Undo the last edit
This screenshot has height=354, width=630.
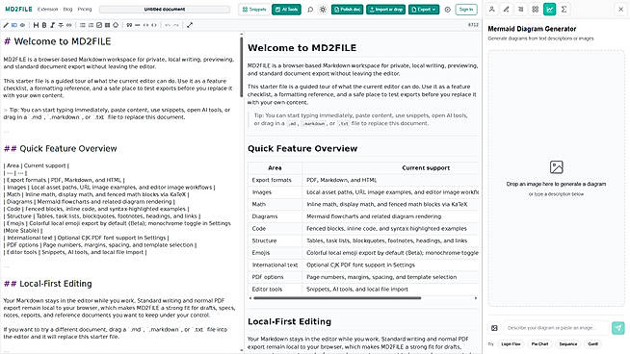click(168, 25)
